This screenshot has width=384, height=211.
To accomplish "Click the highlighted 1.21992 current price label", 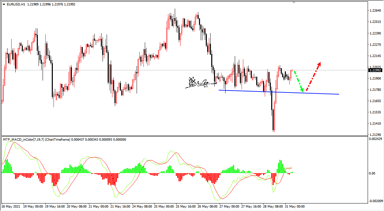I will click(x=375, y=70).
